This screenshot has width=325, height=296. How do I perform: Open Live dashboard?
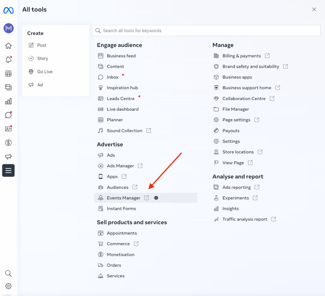click(118, 109)
